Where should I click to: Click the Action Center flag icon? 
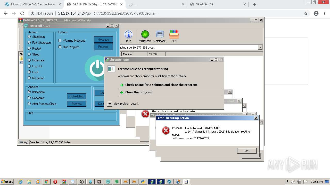pyautogui.click(x=306, y=181)
